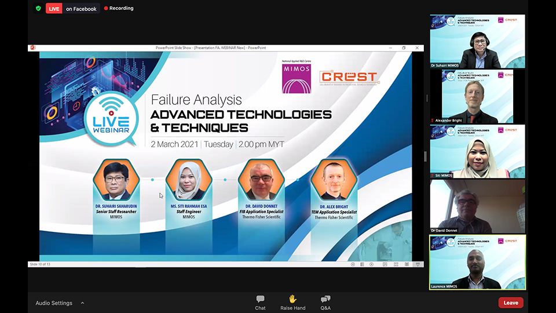The width and height of the screenshot is (556, 313).
Task: Select Dr Suhairi MIMOS video thumbnail
Action: point(477,42)
